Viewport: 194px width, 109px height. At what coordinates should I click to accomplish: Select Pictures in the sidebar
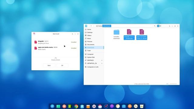pos(94,41)
